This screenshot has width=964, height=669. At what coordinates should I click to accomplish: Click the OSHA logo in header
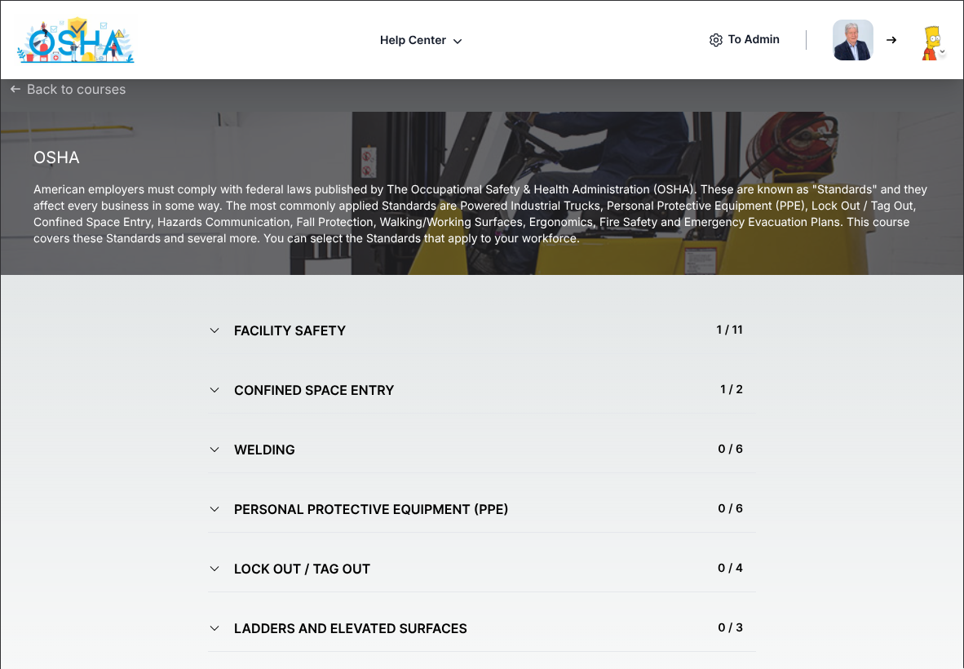coord(75,41)
